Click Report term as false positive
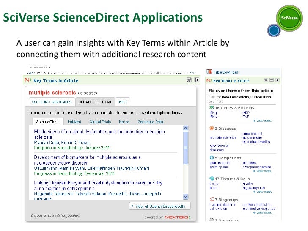The height and width of the screenshot is (231, 308). [x=55, y=216]
